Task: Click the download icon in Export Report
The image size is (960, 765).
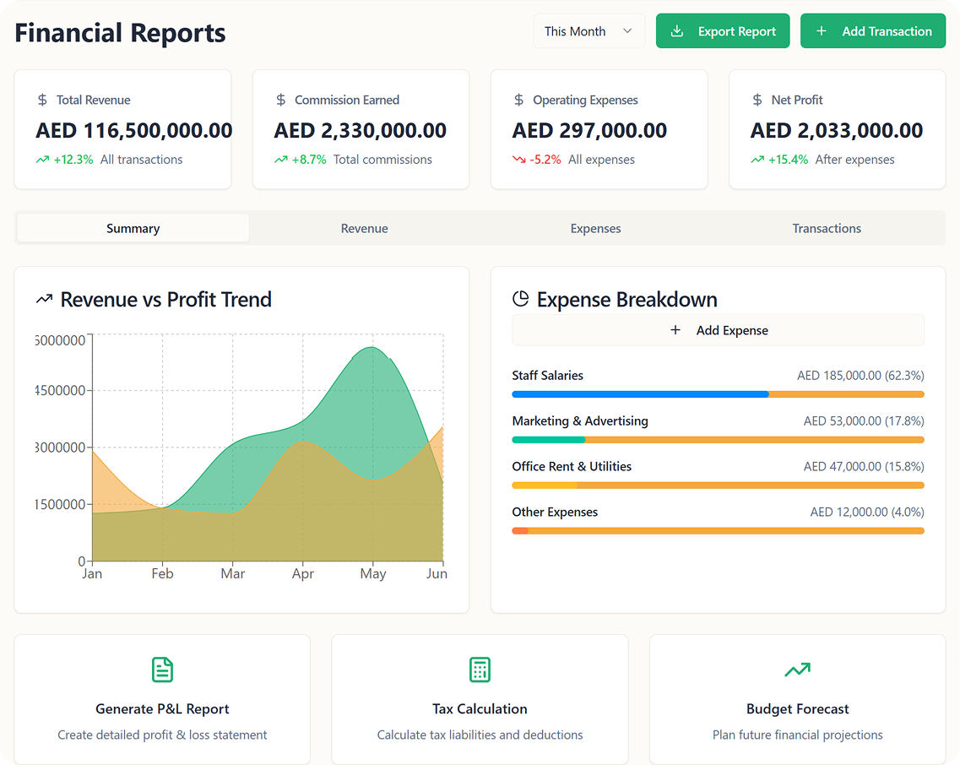Action: [x=676, y=31]
